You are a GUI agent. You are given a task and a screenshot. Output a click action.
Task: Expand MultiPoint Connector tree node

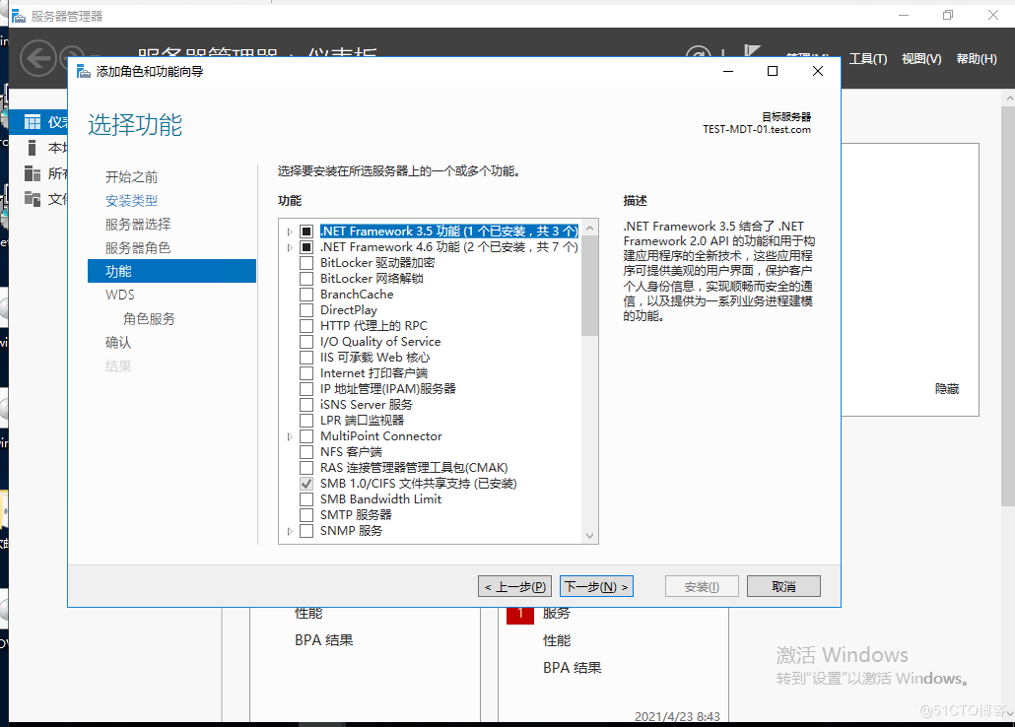point(290,437)
